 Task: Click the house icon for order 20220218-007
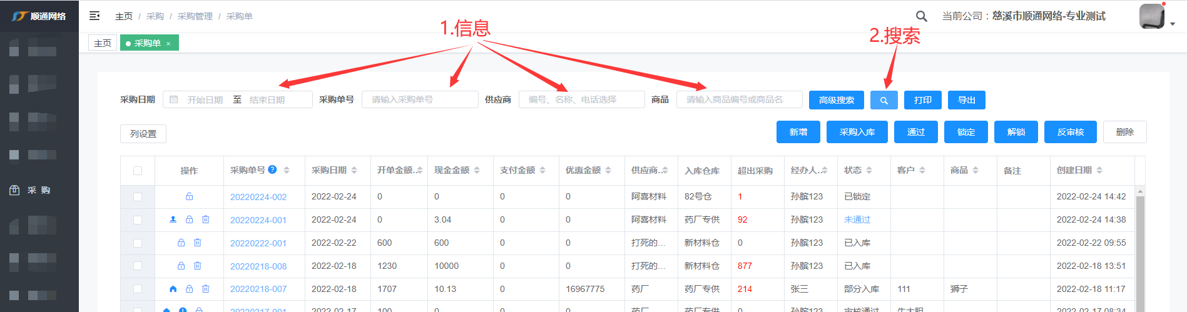point(173,289)
